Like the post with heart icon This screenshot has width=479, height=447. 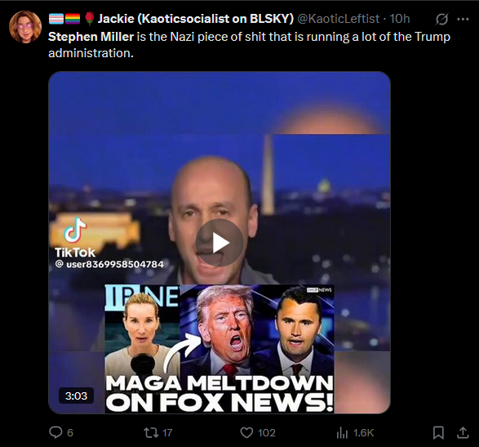coord(246,432)
